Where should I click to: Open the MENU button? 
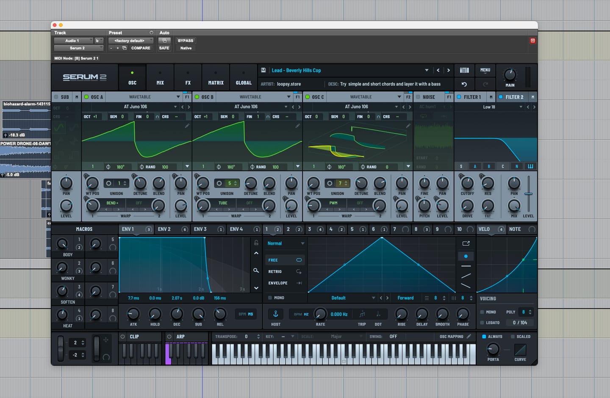tap(485, 70)
